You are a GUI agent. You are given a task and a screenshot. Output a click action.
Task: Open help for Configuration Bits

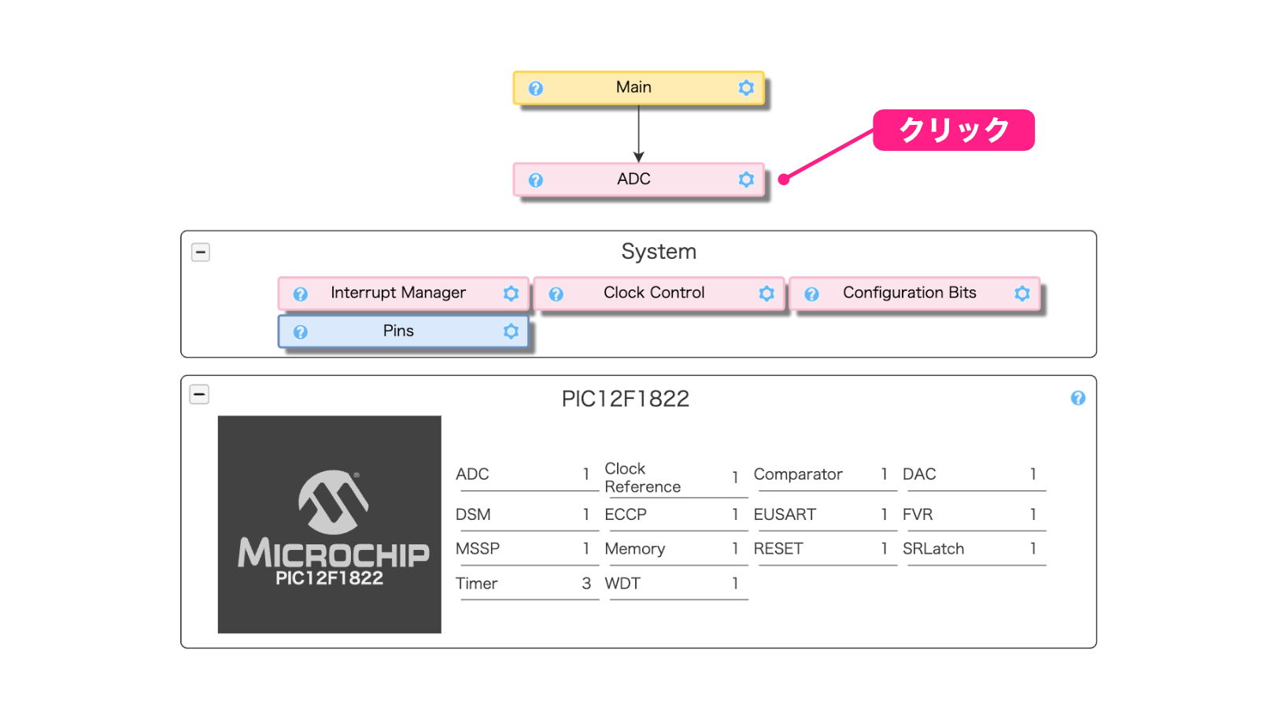[811, 294]
